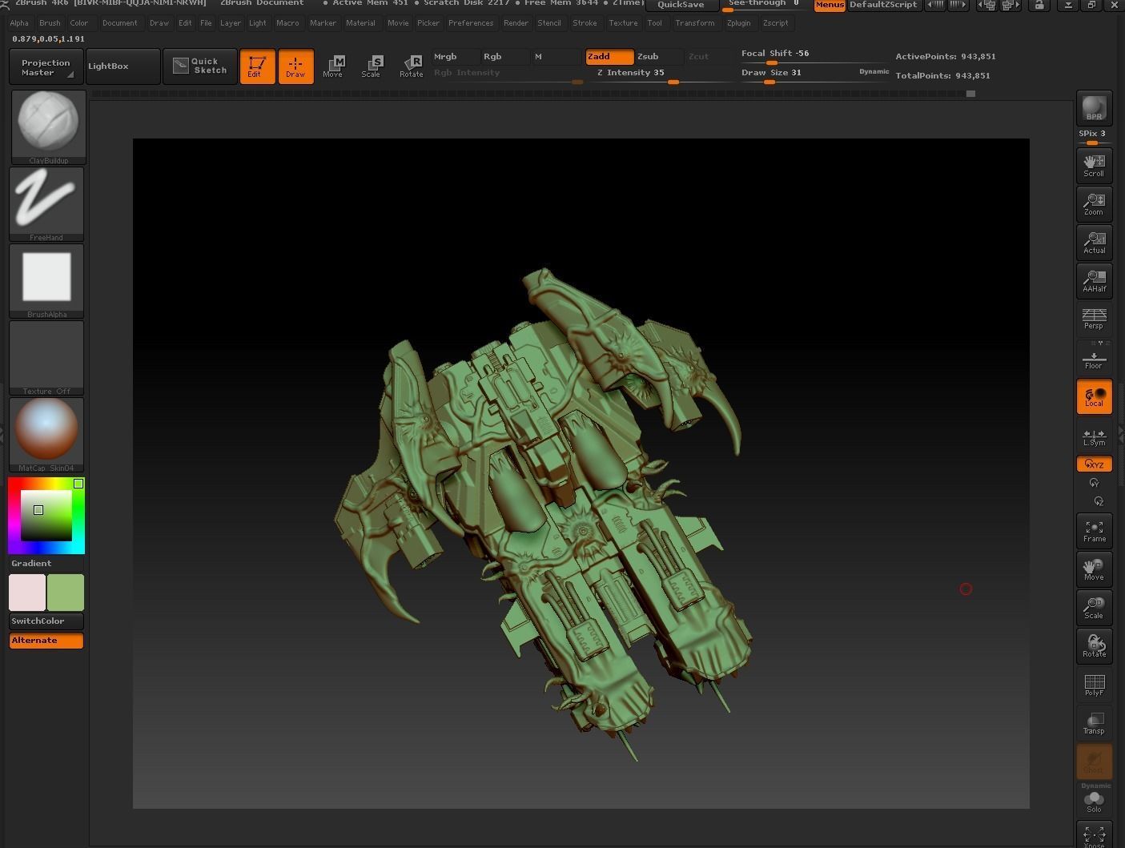This screenshot has width=1125, height=848.
Task: Click the Gradient button
Action: click(46, 564)
